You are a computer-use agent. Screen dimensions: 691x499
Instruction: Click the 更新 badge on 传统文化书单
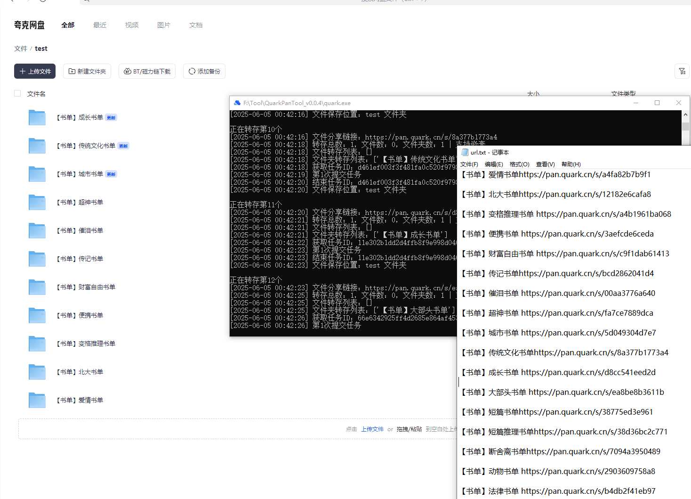[123, 146]
